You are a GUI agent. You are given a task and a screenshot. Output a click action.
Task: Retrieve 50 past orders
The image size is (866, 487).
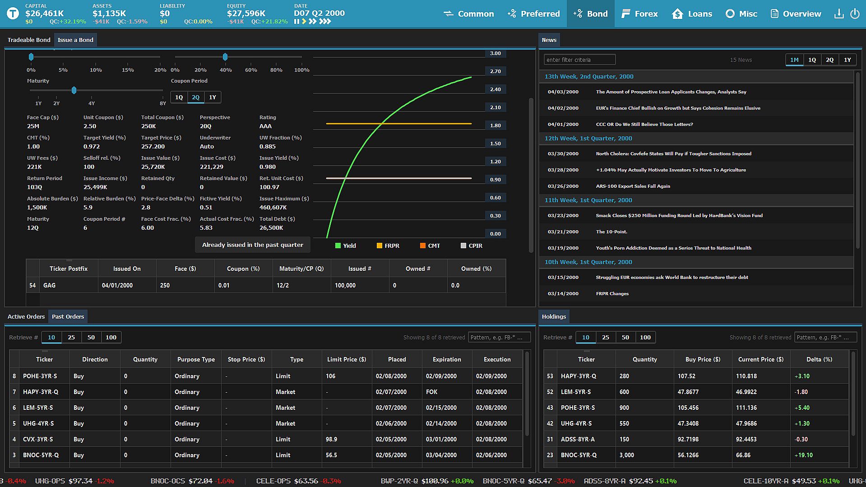tap(91, 338)
